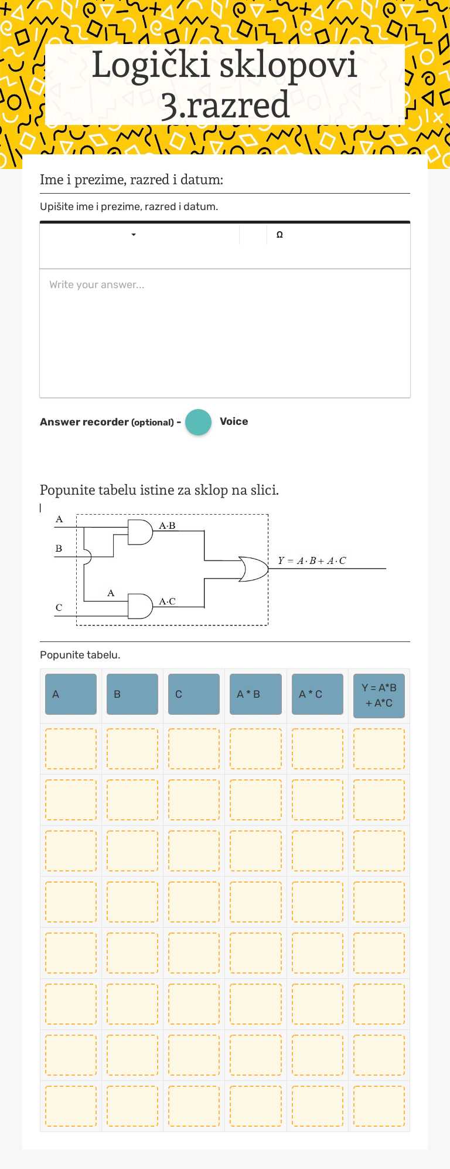Click the bottom-right cell of the table
Image resolution: width=450 pixels, height=1169 pixels.
coord(379,1106)
